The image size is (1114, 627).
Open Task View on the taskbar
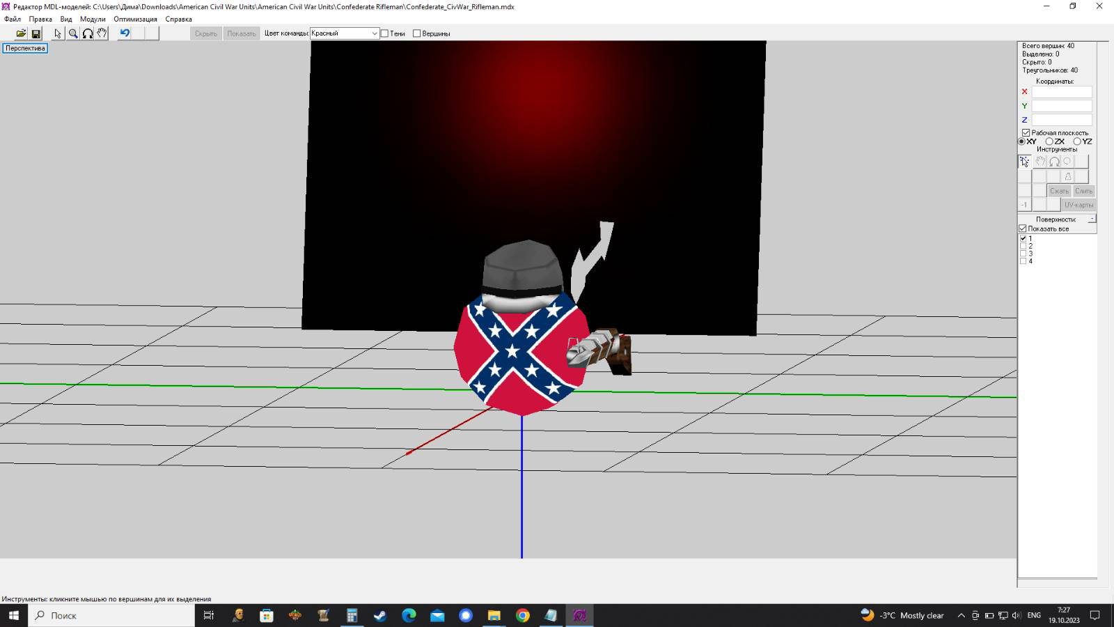[x=208, y=615]
